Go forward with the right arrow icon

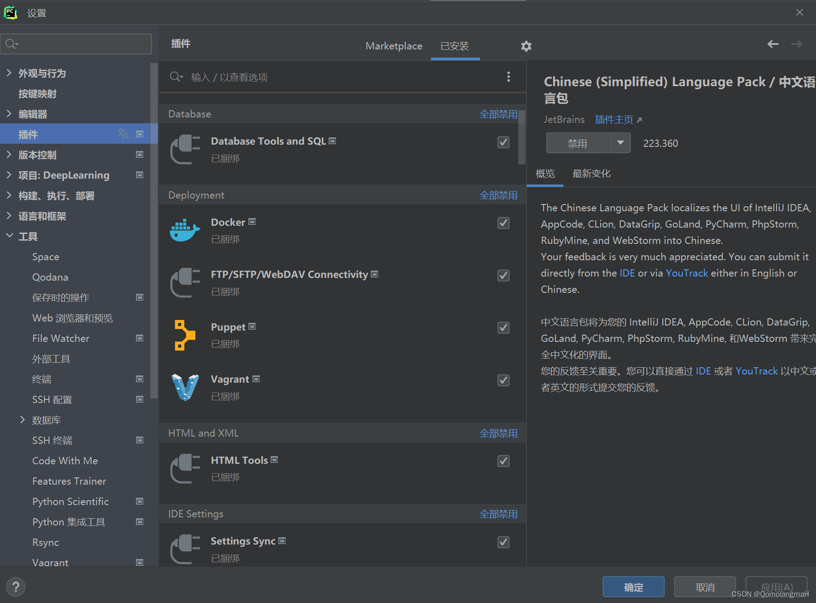[797, 44]
